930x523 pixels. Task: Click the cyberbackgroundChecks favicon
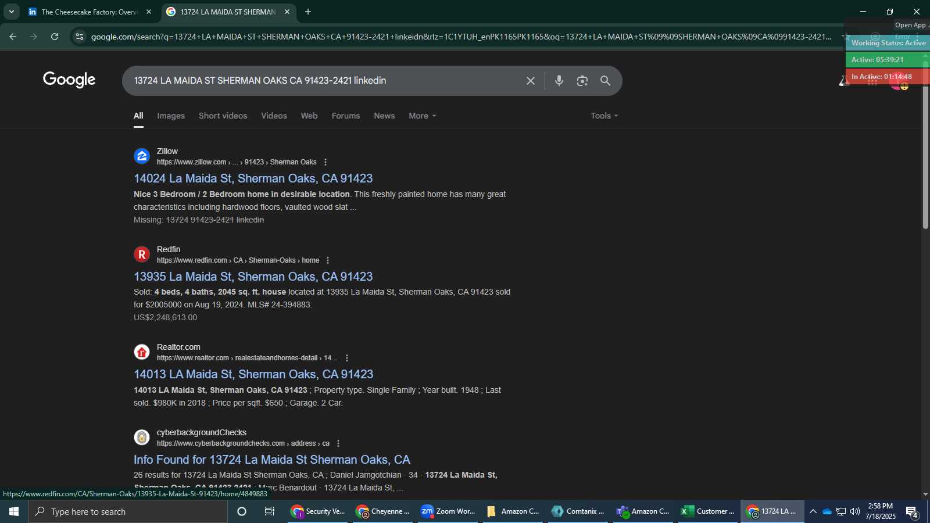point(142,438)
